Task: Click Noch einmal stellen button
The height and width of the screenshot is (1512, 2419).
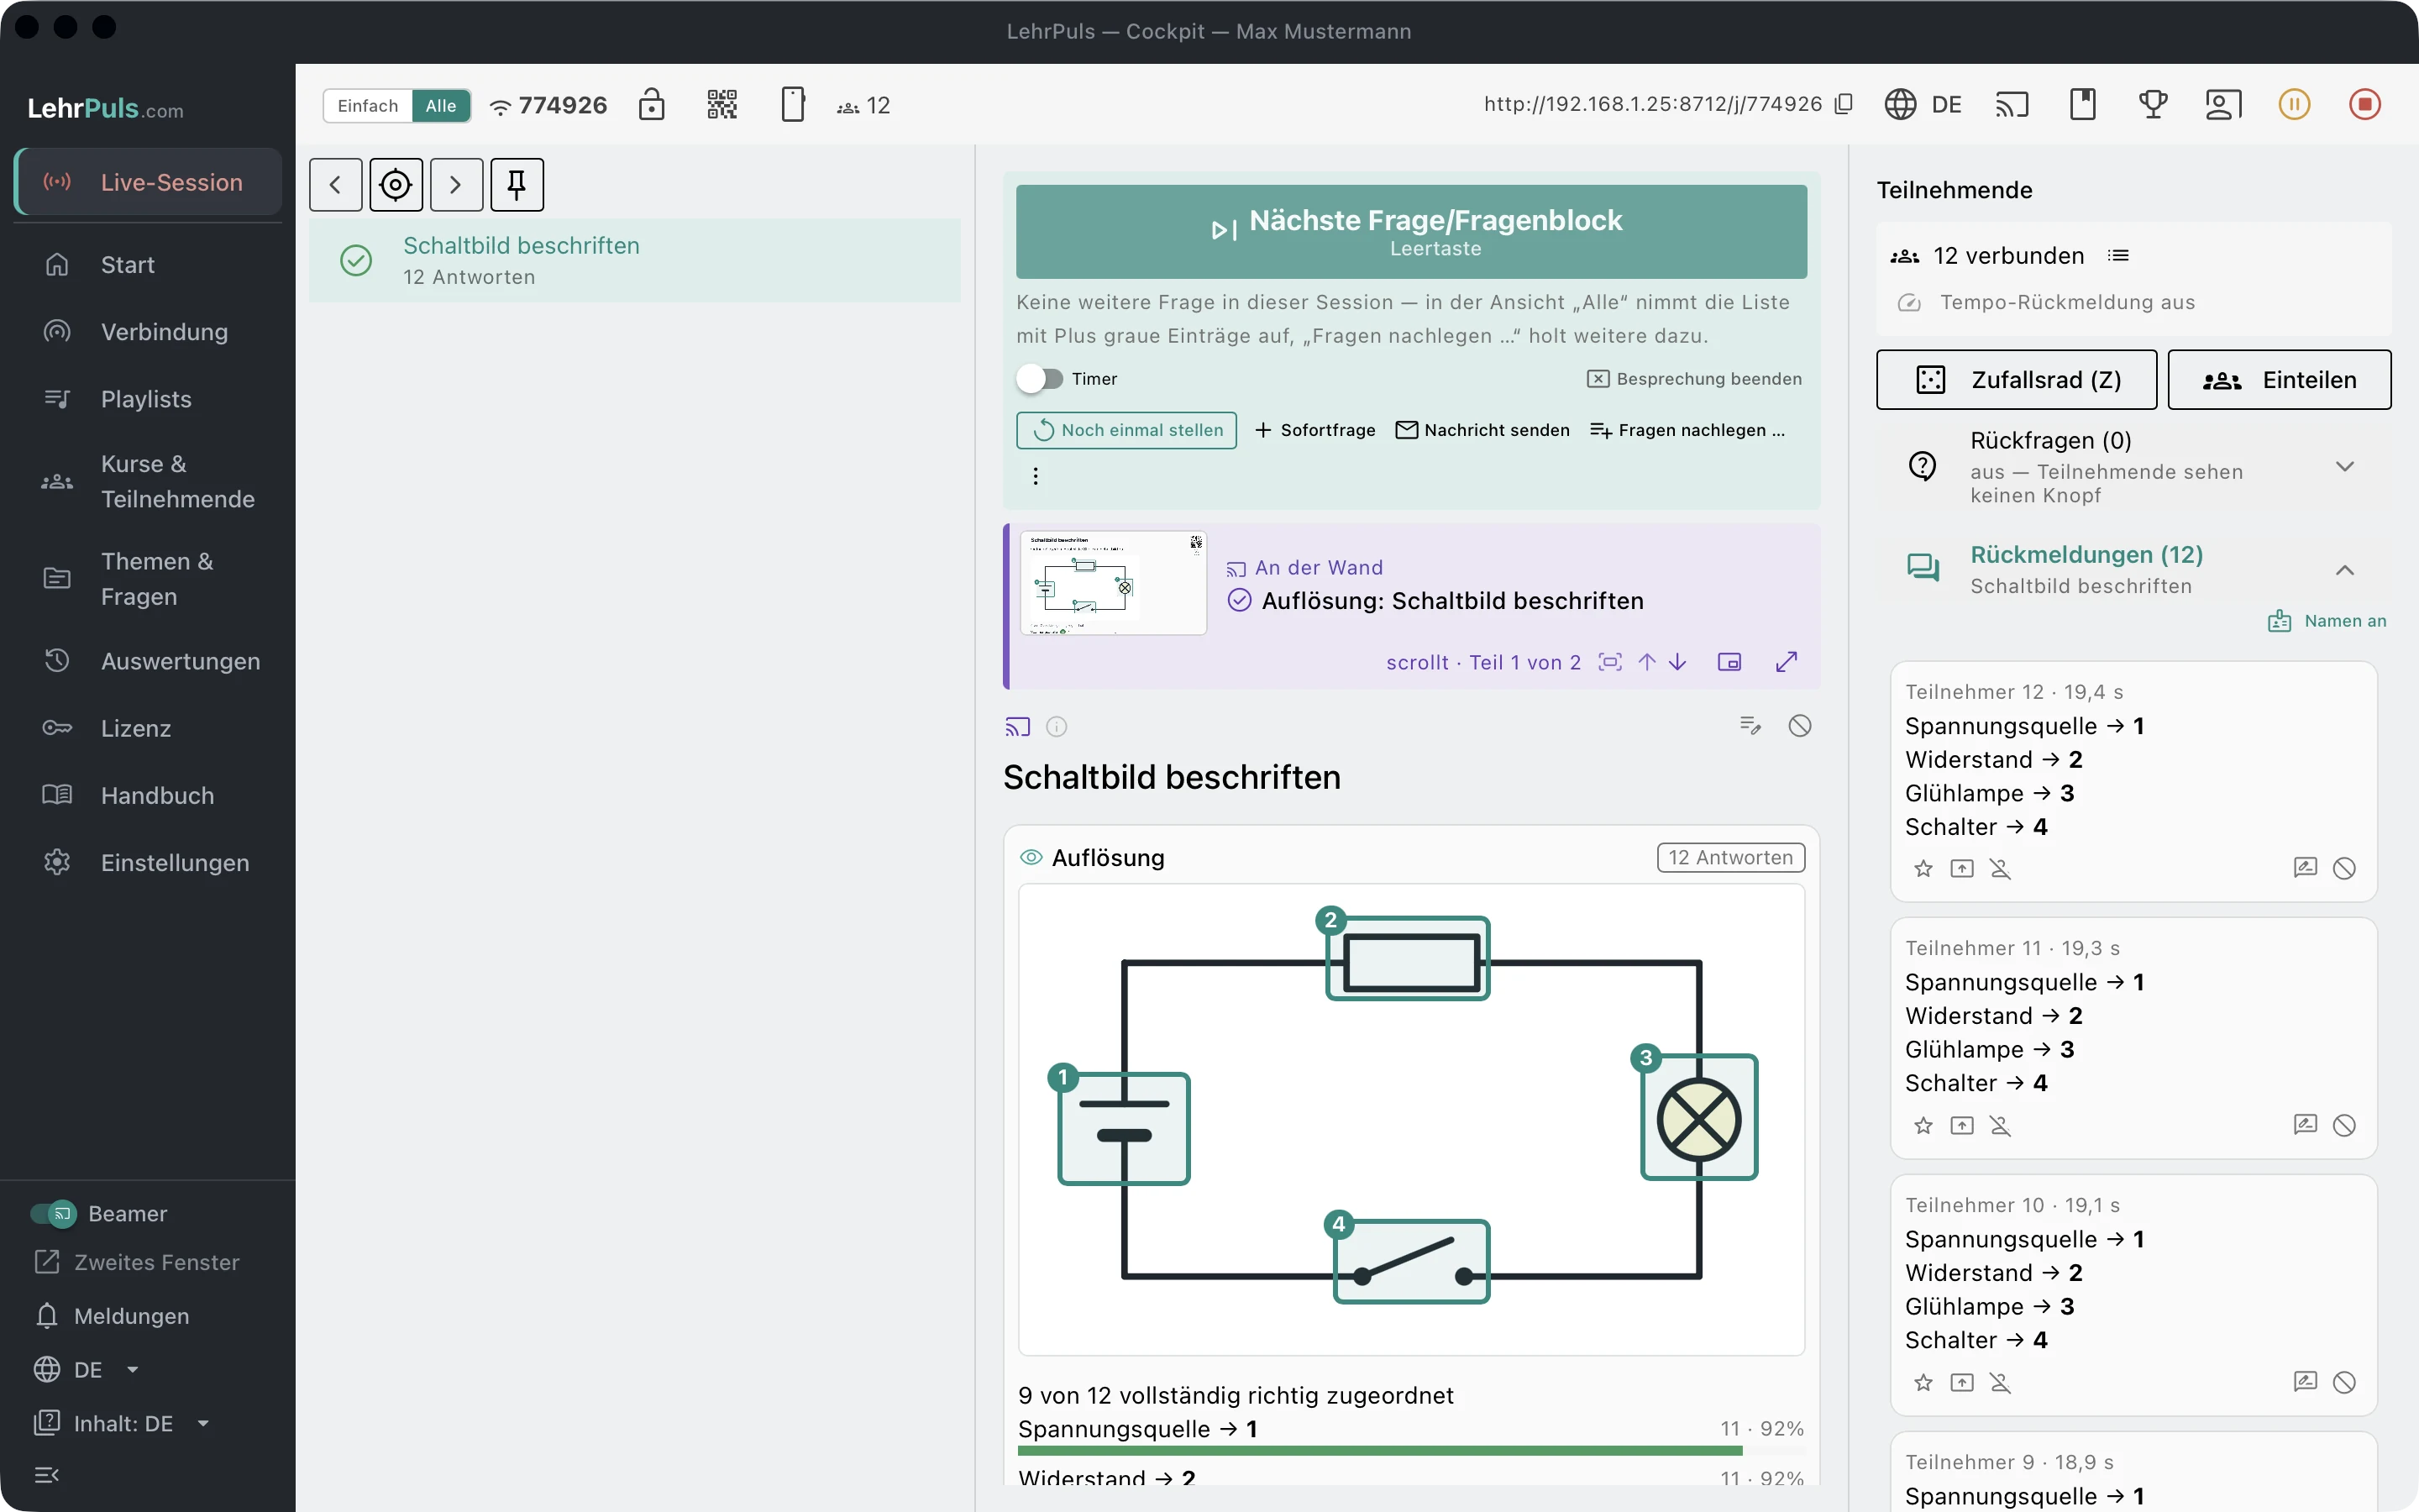Action: (x=1126, y=430)
